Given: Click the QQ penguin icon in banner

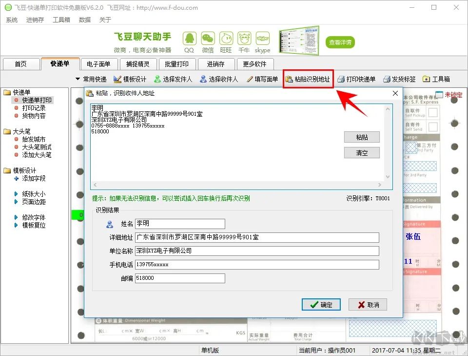Looking at the screenshot, I should tap(190, 39).
